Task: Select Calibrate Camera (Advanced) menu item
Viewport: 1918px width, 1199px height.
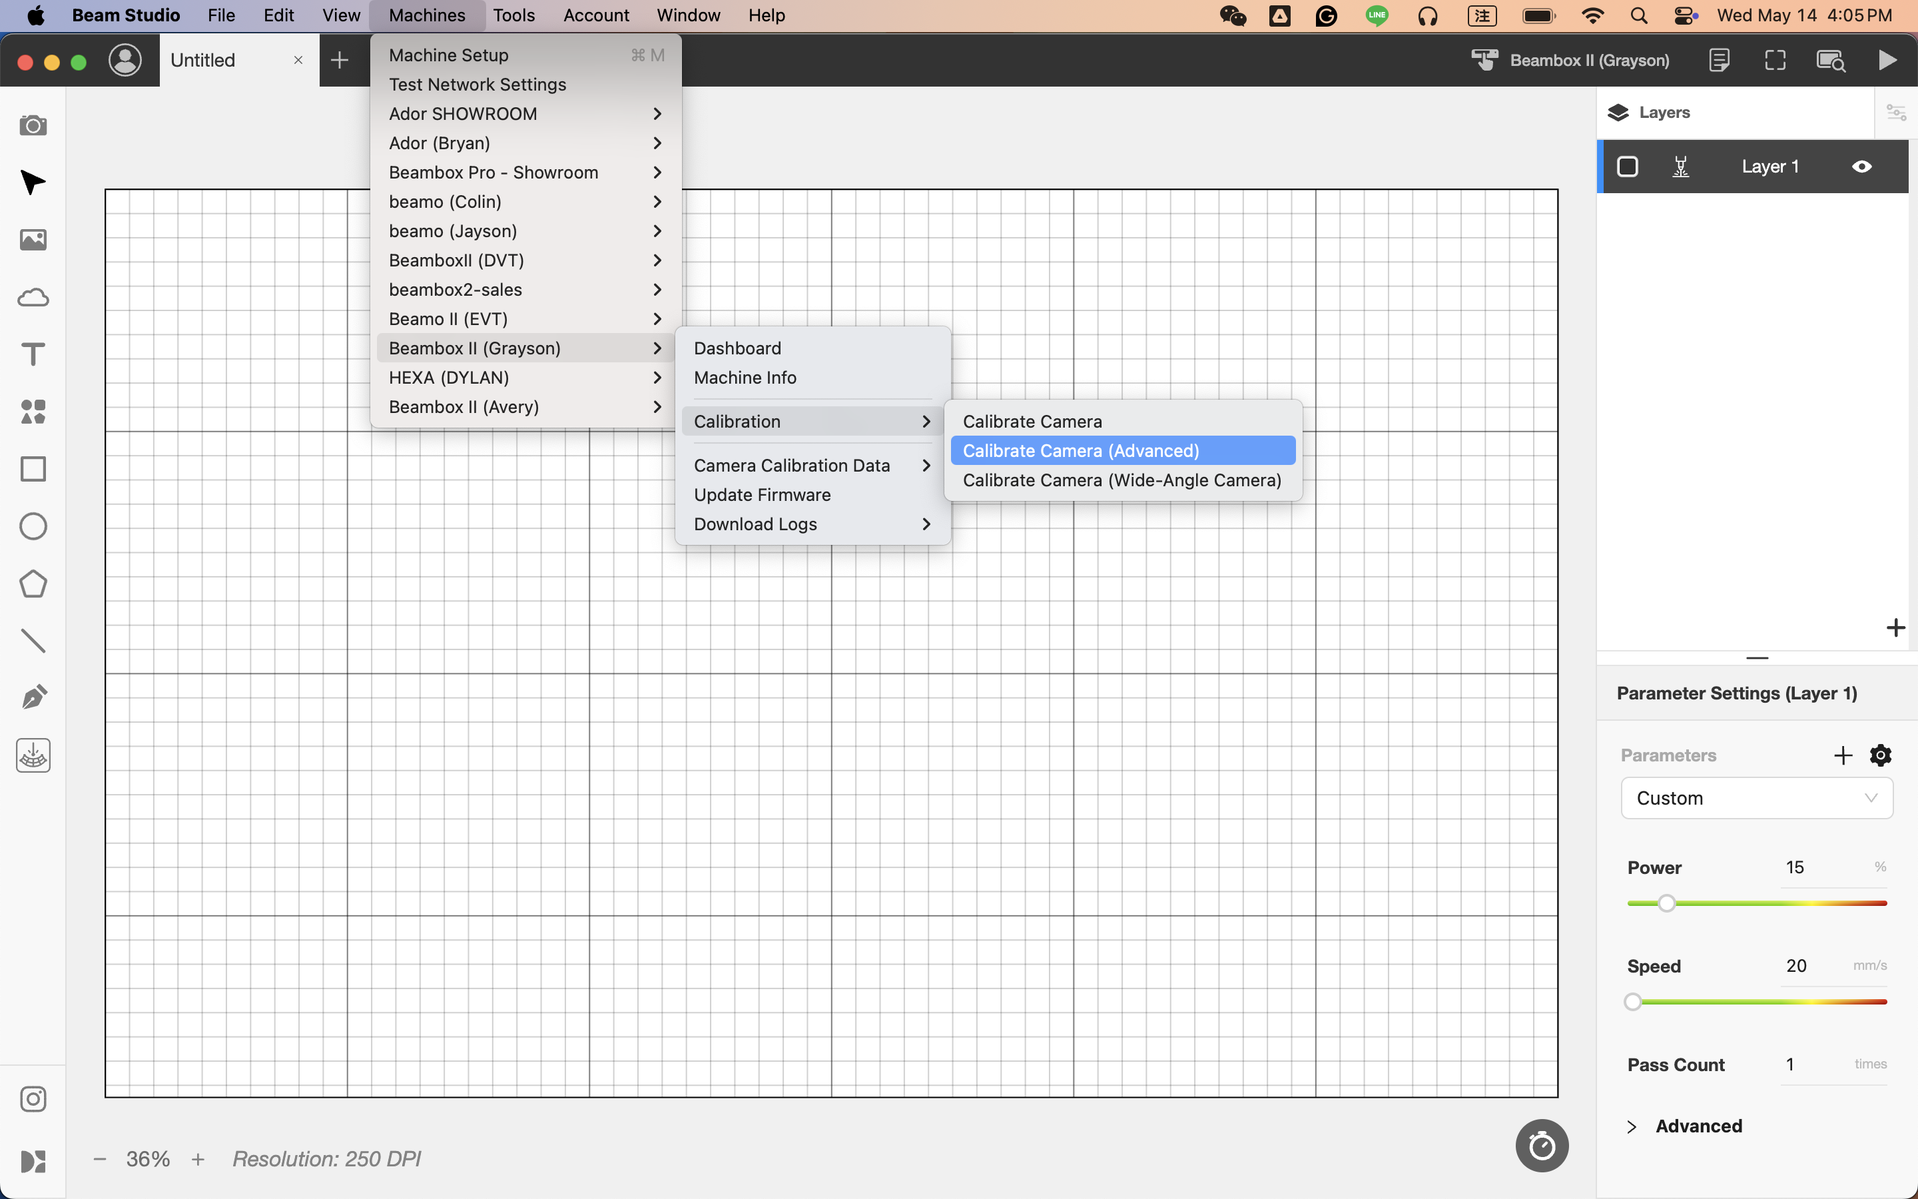Action: pos(1122,450)
